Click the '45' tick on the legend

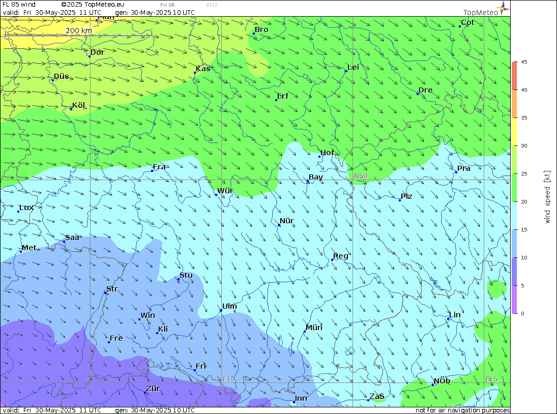pos(524,62)
